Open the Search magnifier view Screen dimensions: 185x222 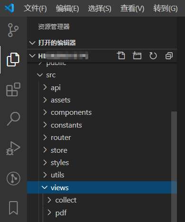coord(13,119)
